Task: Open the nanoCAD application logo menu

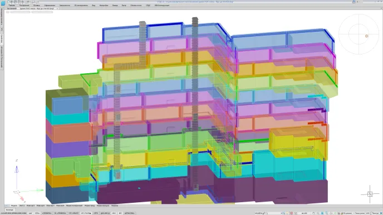Action: click(x=3, y=3)
